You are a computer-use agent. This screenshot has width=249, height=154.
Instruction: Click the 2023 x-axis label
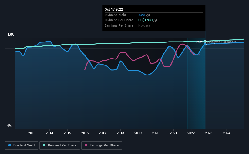point(209,133)
